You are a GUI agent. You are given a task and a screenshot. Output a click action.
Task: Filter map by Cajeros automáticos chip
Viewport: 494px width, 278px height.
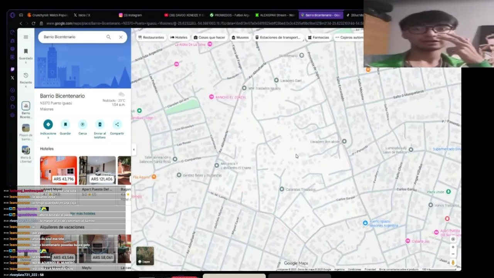pyautogui.click(x=349, y=37)
